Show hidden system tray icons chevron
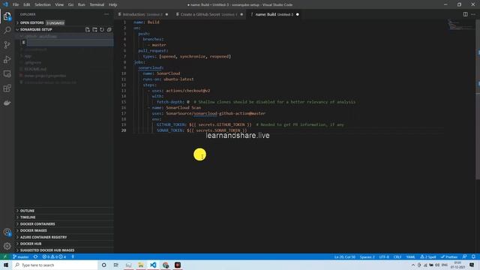This screenshot has height=270, width=480. 413,265
